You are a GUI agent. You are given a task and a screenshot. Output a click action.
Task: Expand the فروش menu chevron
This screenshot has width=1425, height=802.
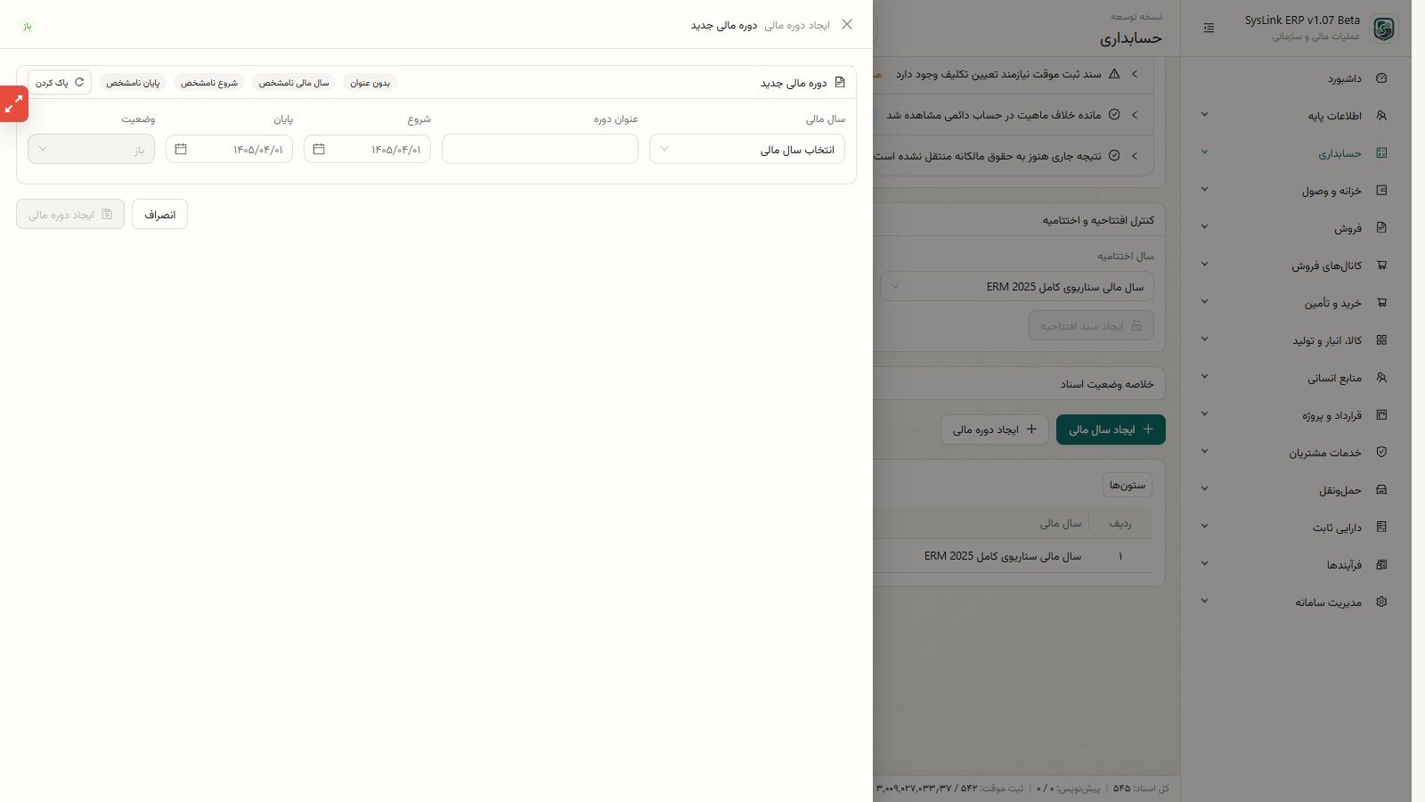pyautogui.click(x=1204, y=227)
